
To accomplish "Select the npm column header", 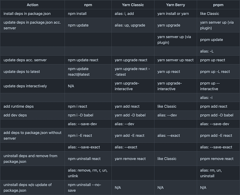I will [88, 5].
